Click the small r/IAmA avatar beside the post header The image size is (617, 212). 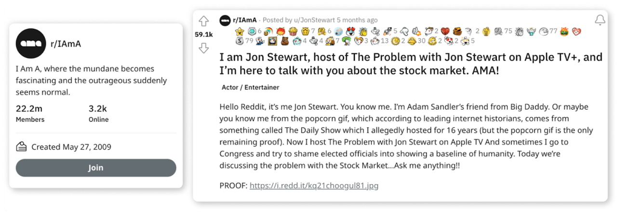pyautogui.click(x=225, y=20)
